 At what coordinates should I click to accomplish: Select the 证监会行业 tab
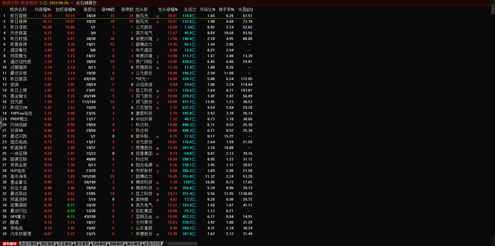pyautogui.click(x=153, y=244)
